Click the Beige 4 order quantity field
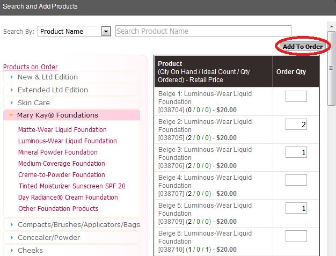Image resolution: width=336 pixels, height=256 pixels. [x=296, y=180]
